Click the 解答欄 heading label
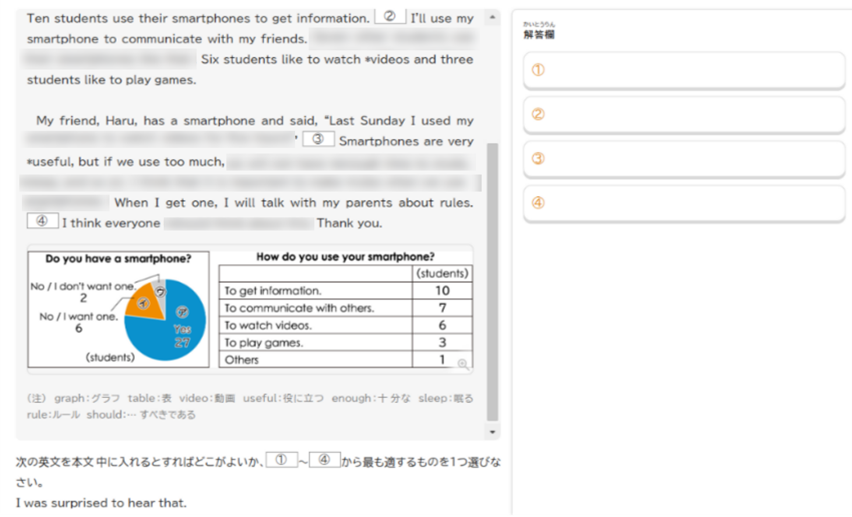The width and height of the screenshot is (852, 517). point(539,35)
